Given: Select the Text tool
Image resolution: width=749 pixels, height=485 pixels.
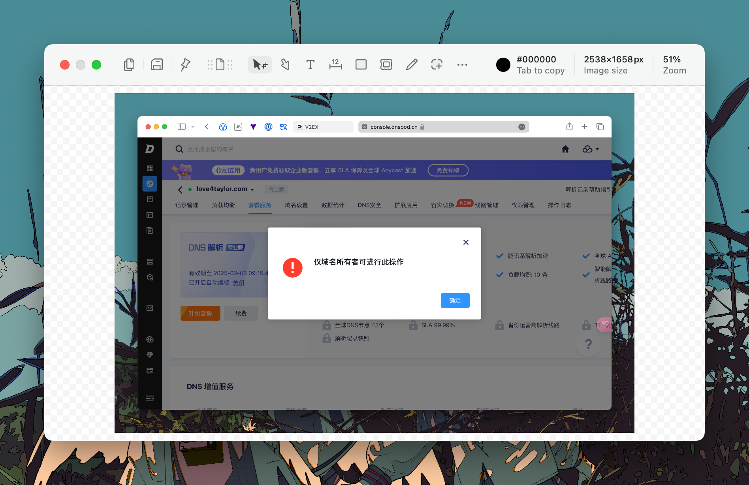Looking at the screenshot, I should (x=310, y=65).
